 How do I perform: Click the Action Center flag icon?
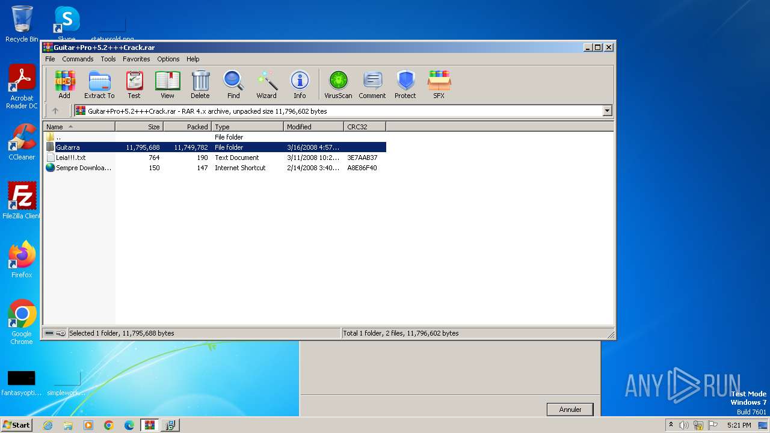click(x=712, y=425)
